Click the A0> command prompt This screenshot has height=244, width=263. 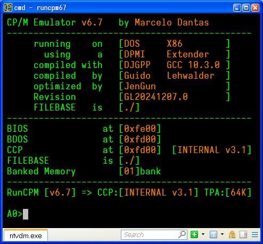coord(14,214)
